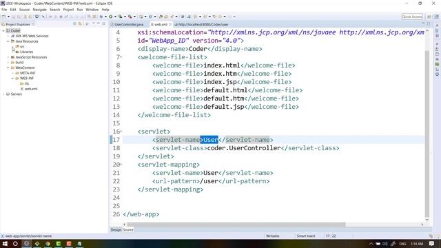Viewport: 441px width, 248px height.
Task: Collapse the WebContent folder node
Action: pos(8,68)
